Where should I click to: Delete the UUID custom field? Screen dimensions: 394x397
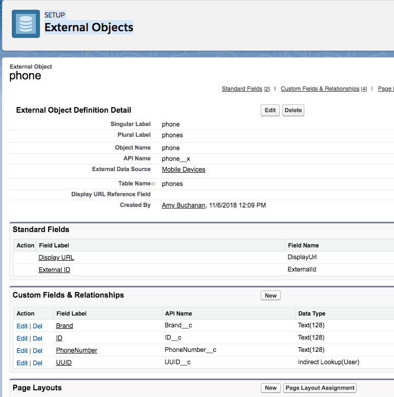(x=37, y=363)
